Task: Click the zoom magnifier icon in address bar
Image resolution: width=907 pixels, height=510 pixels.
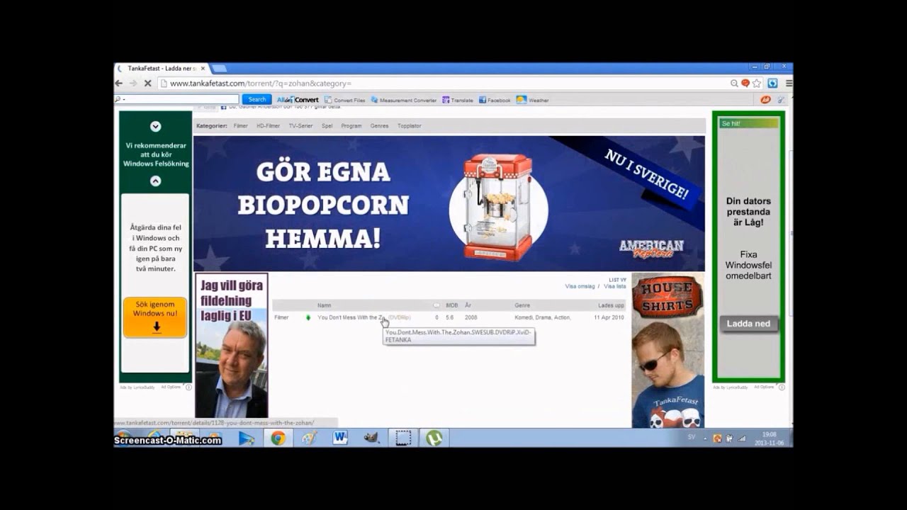Action: [735, 83]
